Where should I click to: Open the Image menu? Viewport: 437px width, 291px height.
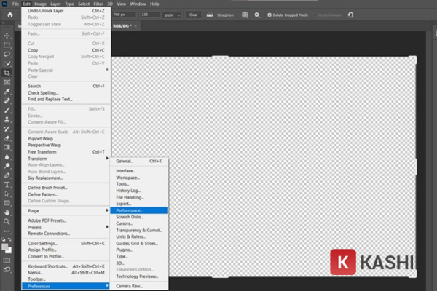40,4
